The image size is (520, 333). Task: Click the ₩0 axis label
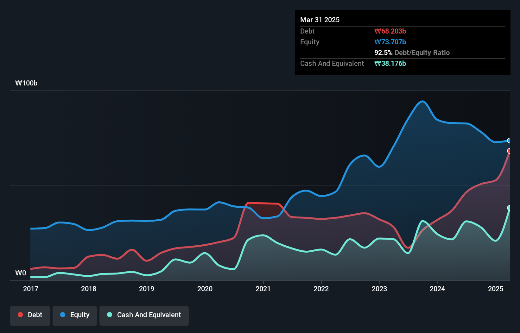click(x=20, y=273)
